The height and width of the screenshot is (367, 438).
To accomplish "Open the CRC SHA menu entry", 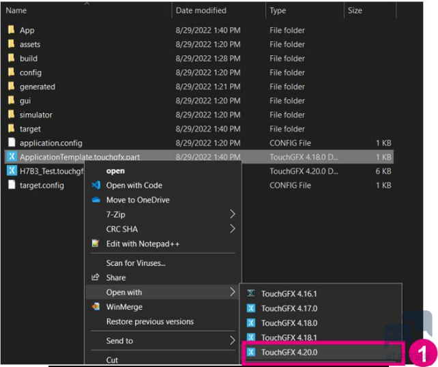I will (163, 229).
